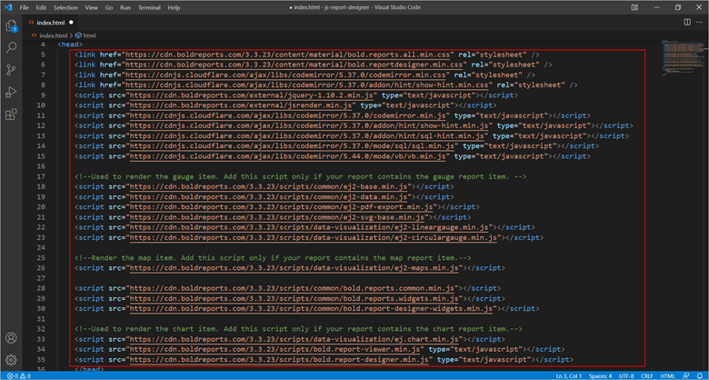Click the codemirror.min.css link URL
709x380 pixels.
pos(287,75)
